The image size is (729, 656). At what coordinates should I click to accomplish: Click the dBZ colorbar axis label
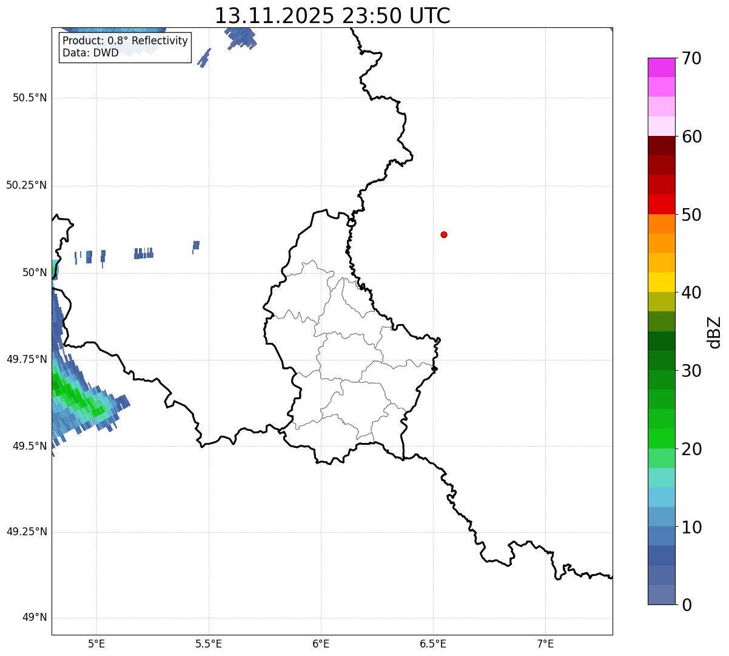click(714, 332)
